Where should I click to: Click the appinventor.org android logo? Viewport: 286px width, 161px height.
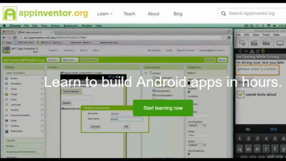point(10,13)
